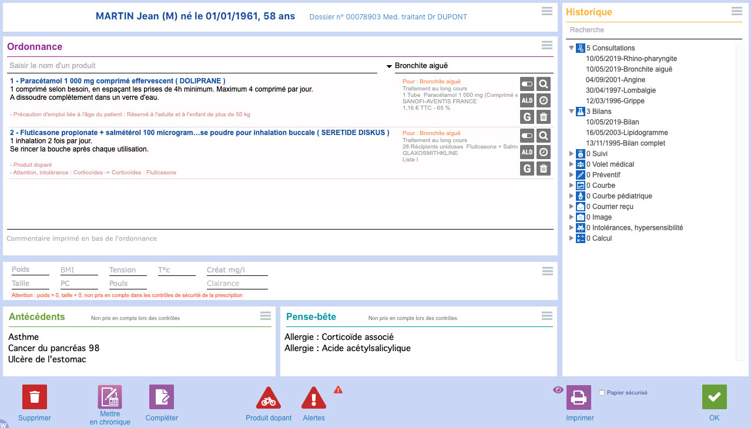The width and height of the screenshot is (751, 428).
Task: Search Paracétamol with the magnifier icon
Action: coord(544,84)
